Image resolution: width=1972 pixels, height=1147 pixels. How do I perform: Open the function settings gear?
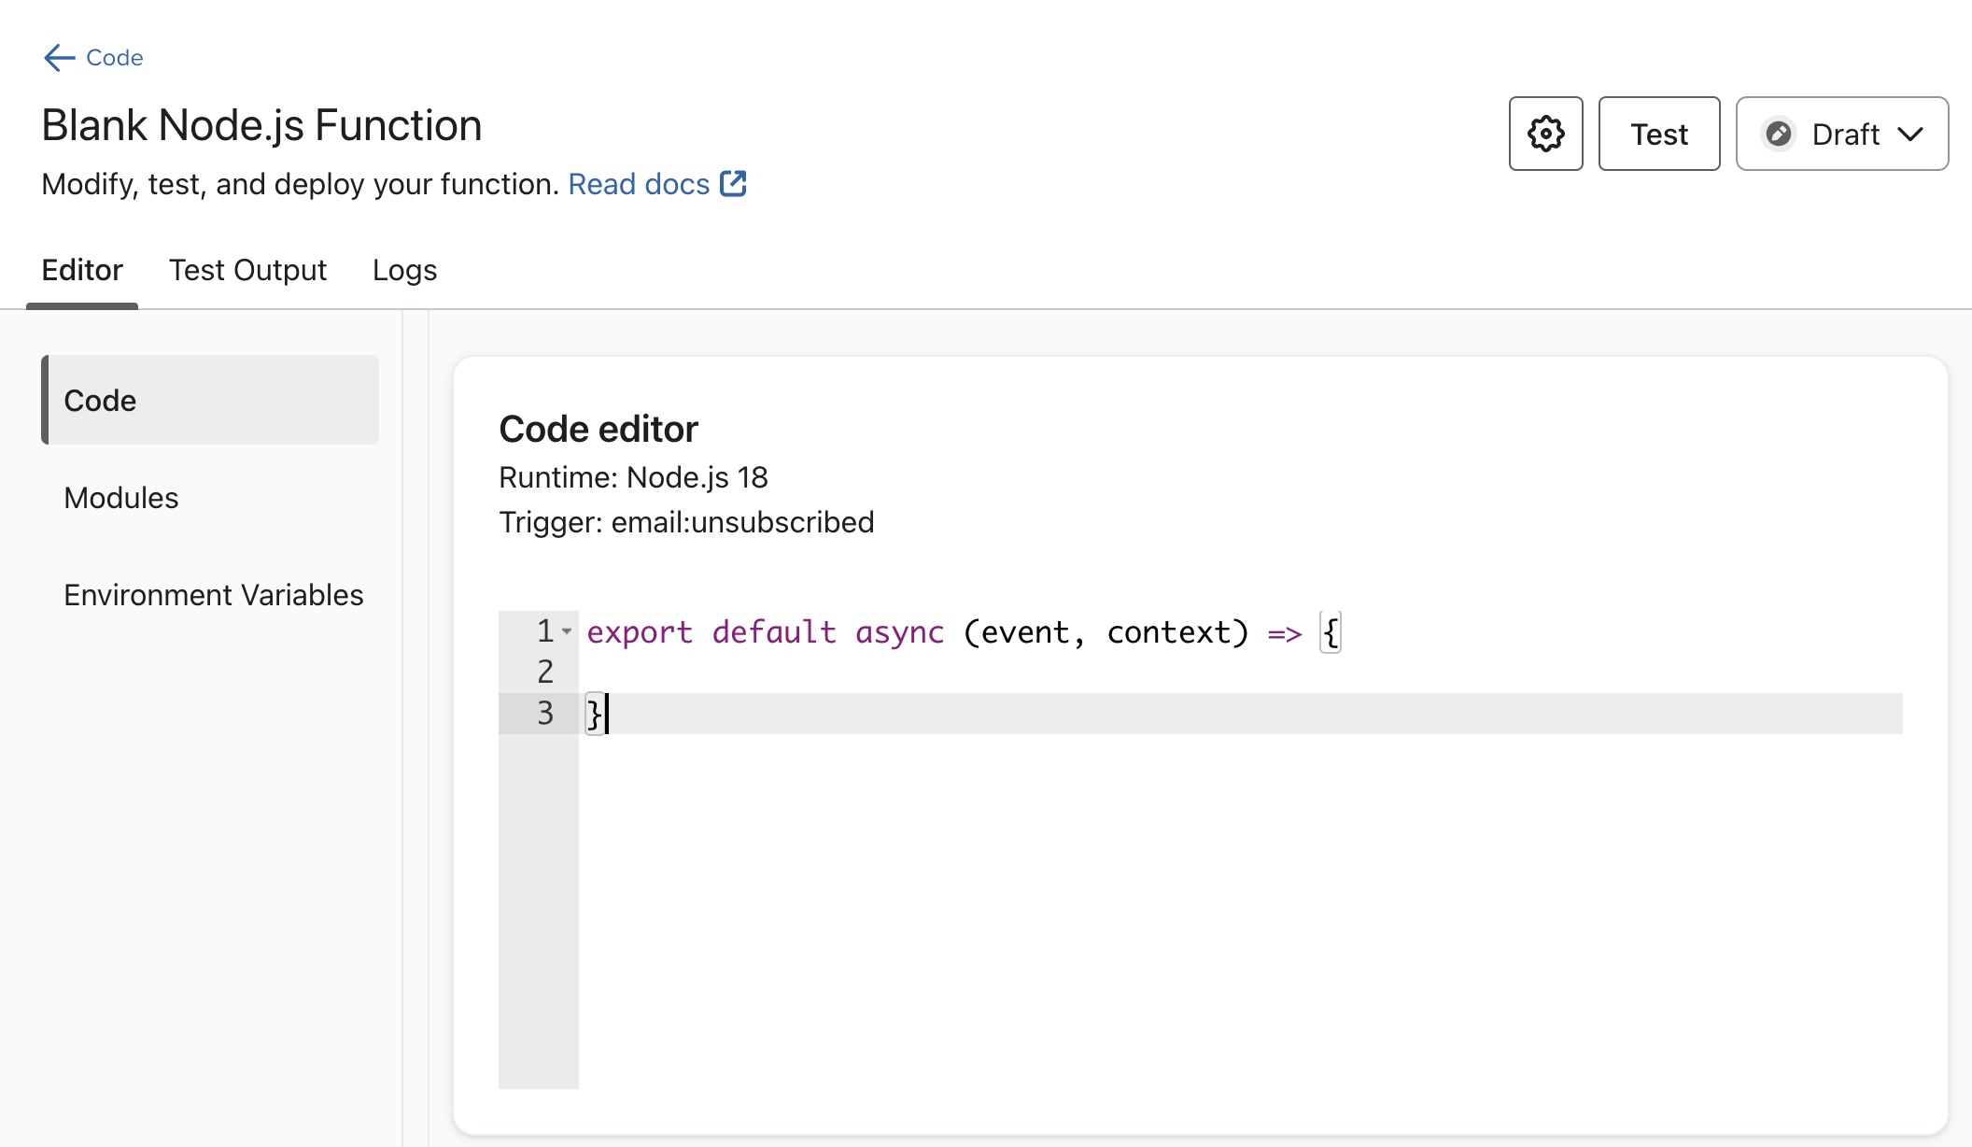pyautogui.click(x=1545, y=134)
